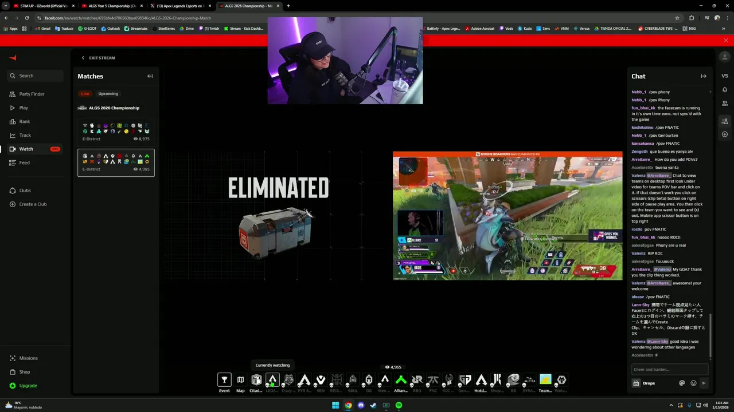734x412 pixels.
Task: Open the VS panel icon
Action: point(725,76)
